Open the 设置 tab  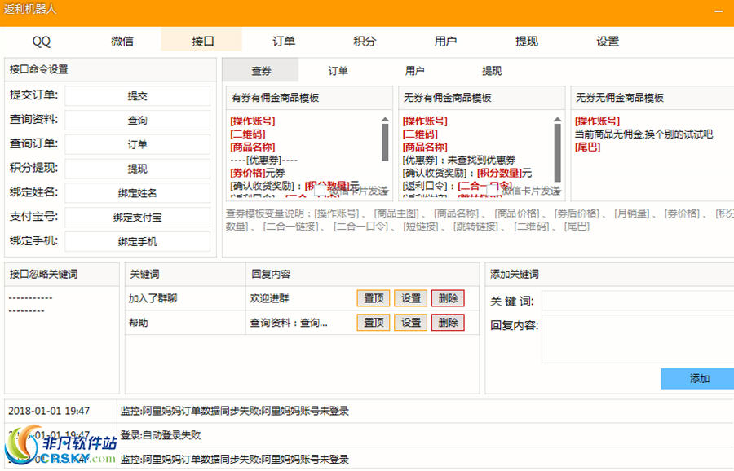point(608,40)
